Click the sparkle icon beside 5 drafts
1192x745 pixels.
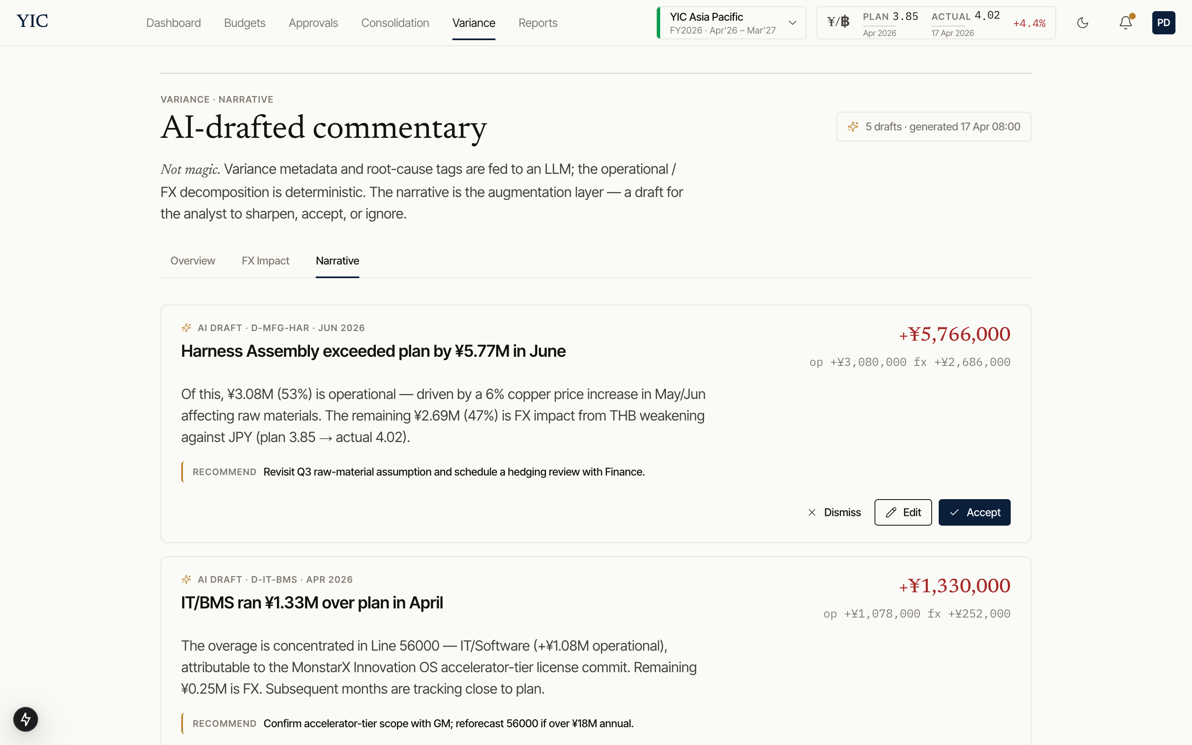click(853, 127)
